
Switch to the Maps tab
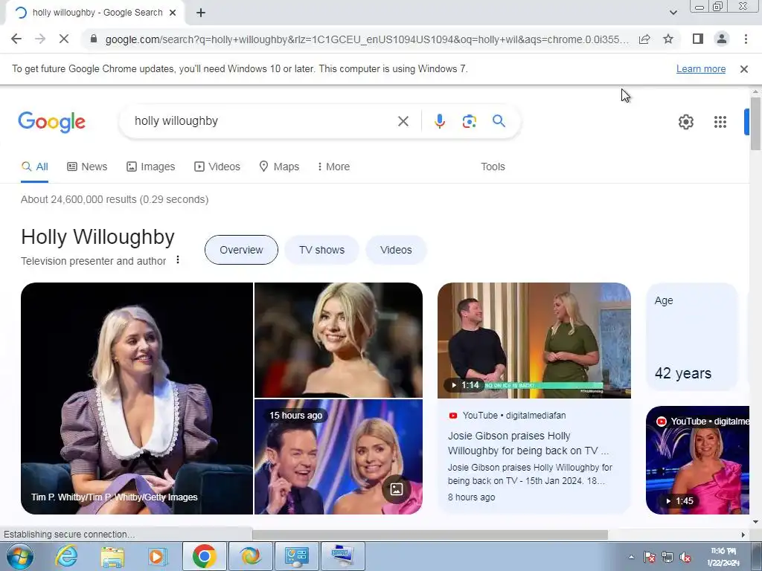[280, 167]
